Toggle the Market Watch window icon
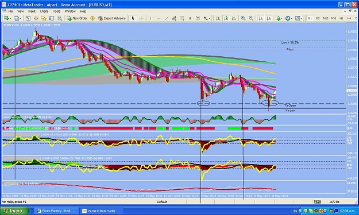Viewport: 359px width, 215px height. click(28, 18)
